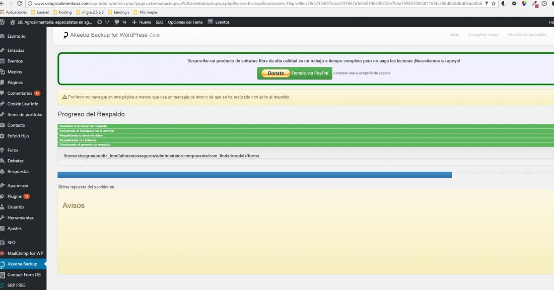Open SEO in the top admin bar
The image size is (554, 290).
159,22
